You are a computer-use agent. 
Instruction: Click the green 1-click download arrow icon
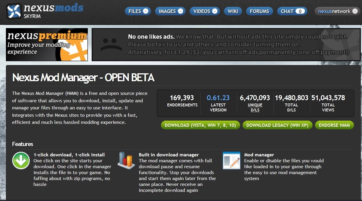(x=21, y=161)
